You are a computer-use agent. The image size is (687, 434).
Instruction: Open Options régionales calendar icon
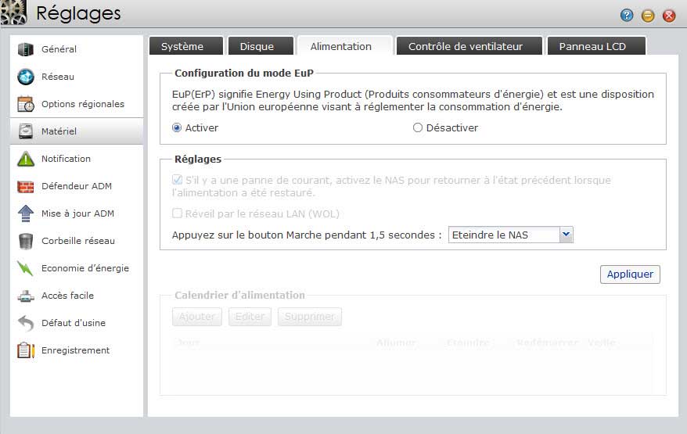[x=26, y=104]
